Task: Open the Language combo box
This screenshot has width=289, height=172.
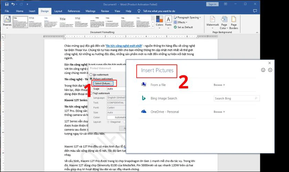Action: pos(116,98)
